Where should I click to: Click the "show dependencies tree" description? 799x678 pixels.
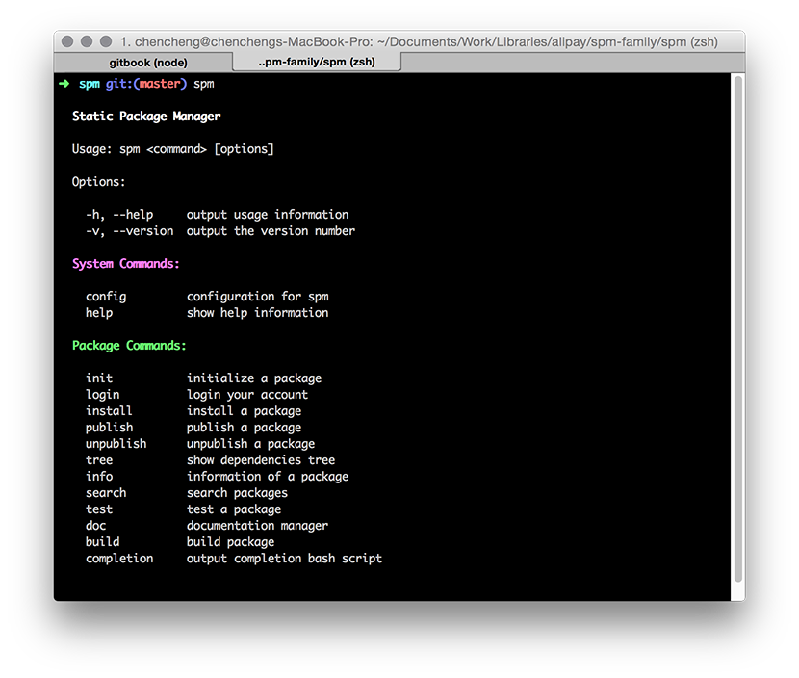pos(261,460)
